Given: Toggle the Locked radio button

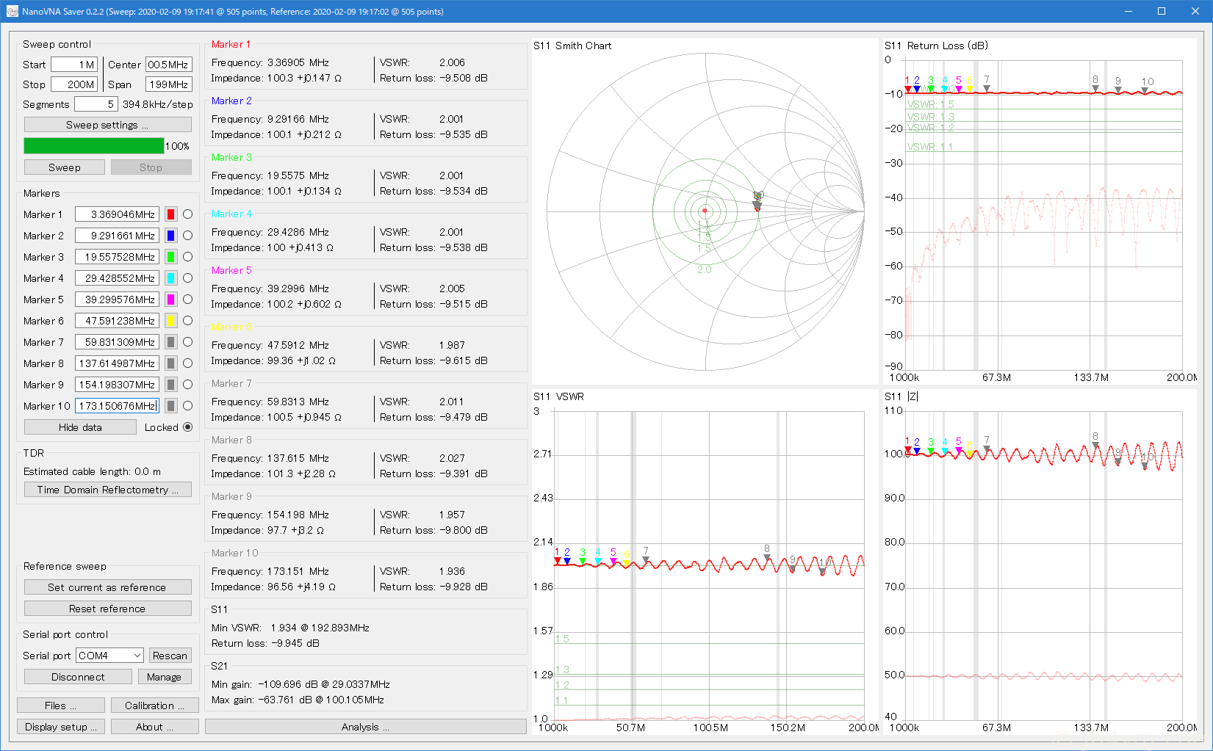Looking at the screenshot, I should [x=188, y=427].
